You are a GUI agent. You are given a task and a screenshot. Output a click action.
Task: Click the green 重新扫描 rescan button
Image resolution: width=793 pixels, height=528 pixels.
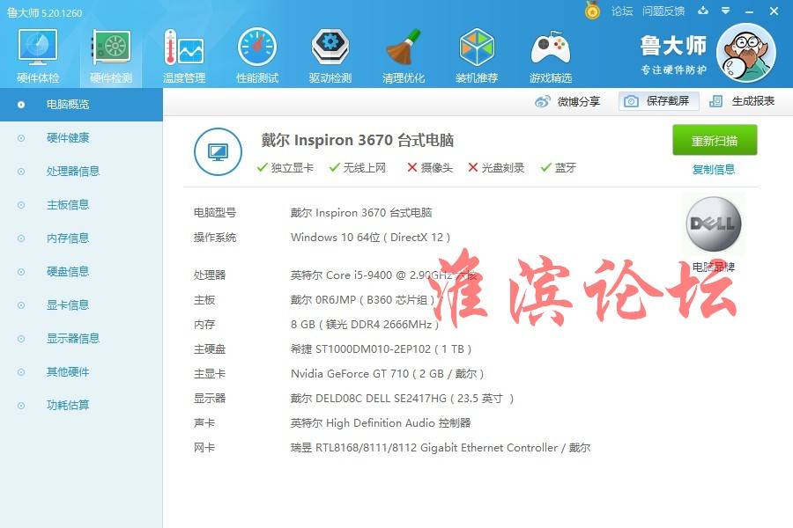[715, 140]
